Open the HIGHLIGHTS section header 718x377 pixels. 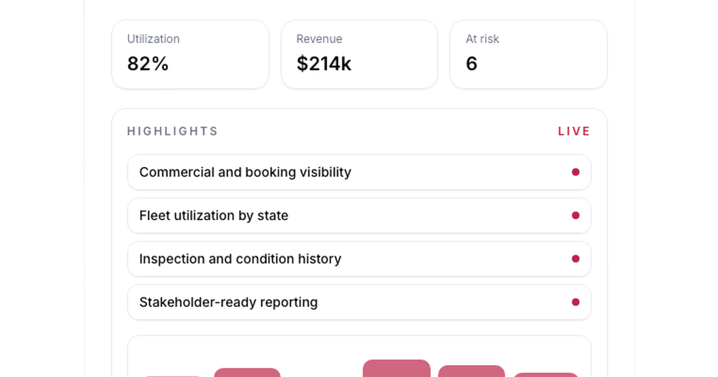172,131
